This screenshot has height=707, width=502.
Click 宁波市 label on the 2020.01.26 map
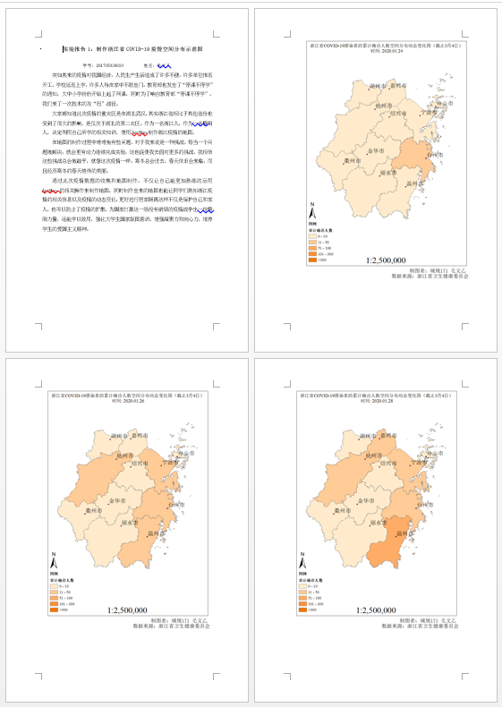pyautogui.click(x=170, y=463)
